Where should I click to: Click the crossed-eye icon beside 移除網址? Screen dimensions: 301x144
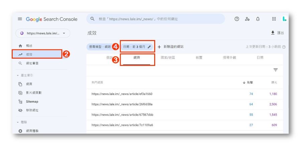[20, 110]
